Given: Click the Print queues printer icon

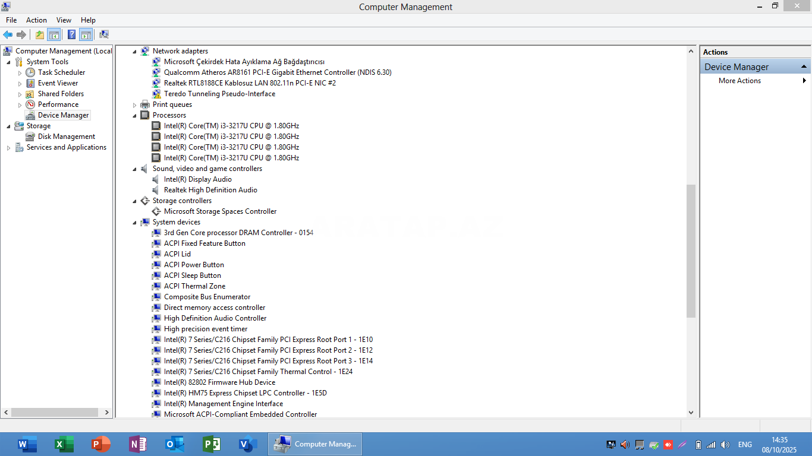Looking at the screenshot, I should (x=144, y=104).
